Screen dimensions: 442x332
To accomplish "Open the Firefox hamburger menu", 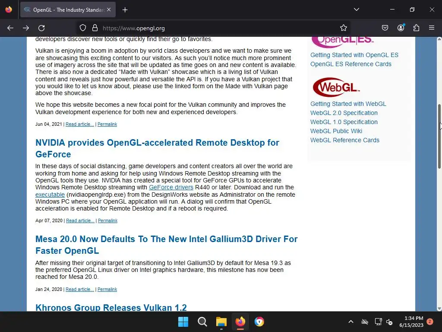I will [x=432, y=28].
